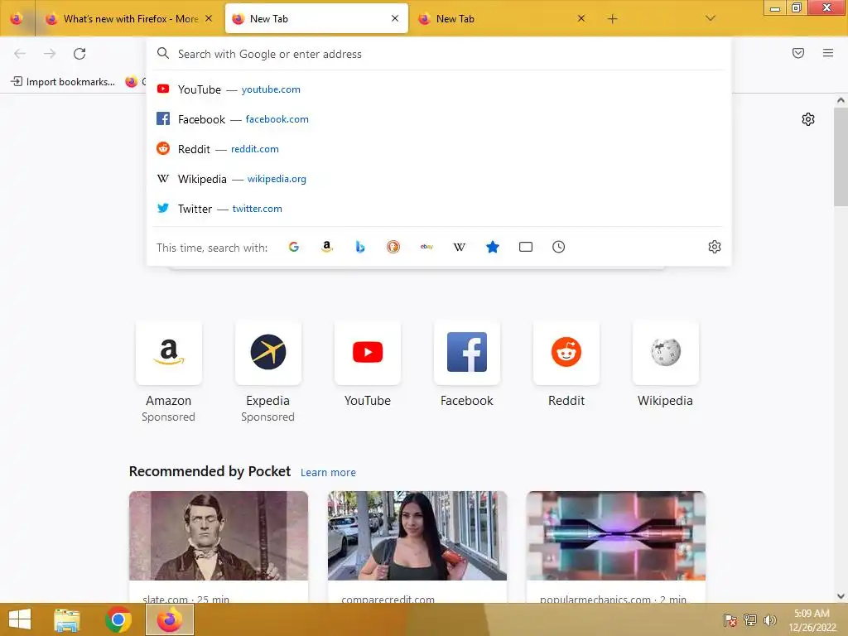Open Google Chrome from taskbar
This screenshot has height=636, width=848.
118,619
